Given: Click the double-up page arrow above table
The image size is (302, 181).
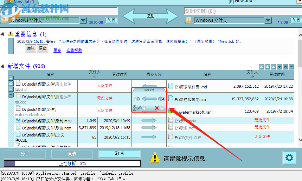Looking at the screenshot, I should 268,67.
